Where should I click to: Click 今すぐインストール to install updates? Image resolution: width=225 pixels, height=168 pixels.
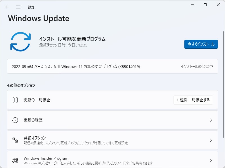(201, 44)
